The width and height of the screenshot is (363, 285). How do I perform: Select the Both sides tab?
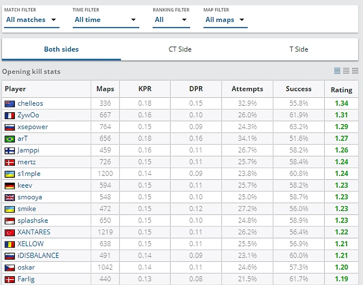pyautogui.click(x=61, y=49)
